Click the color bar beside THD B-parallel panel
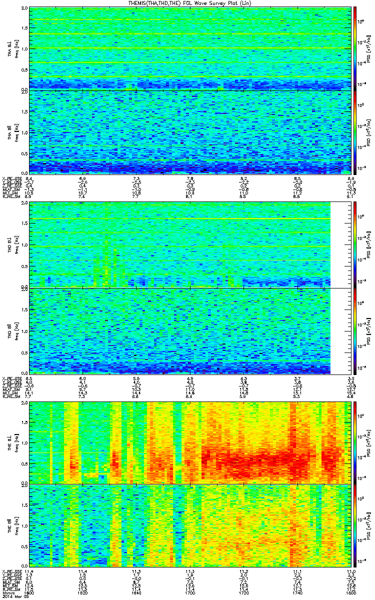Screen dimensions: 375x600 click(x=355, y=330)
